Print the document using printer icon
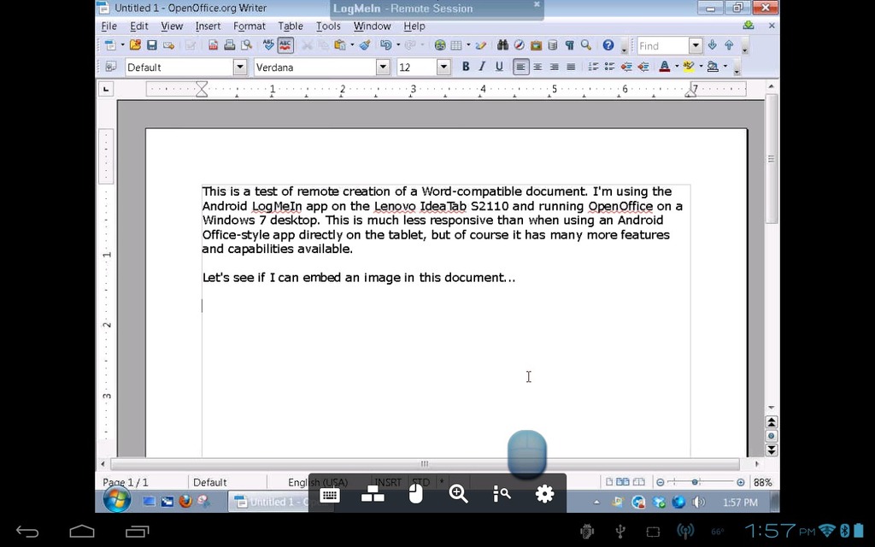Image resolution: width=875 pixels, height=547 pixels. tap(229, 45)
